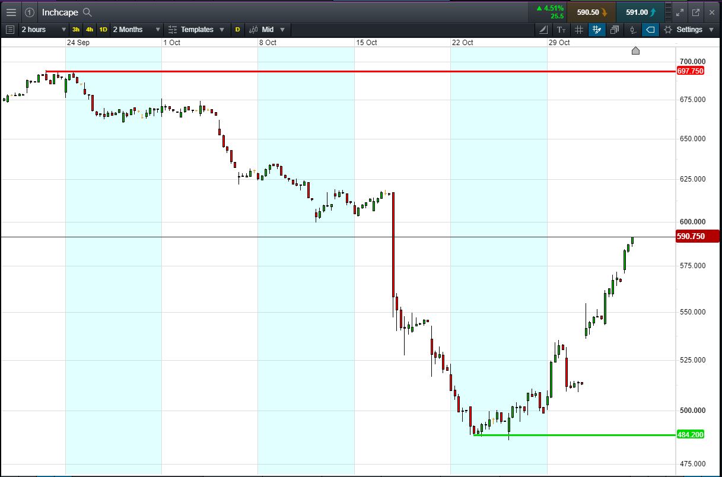Open the Settings gear
Viewport: 722px width, 477px height.
[x=669, y=29]
